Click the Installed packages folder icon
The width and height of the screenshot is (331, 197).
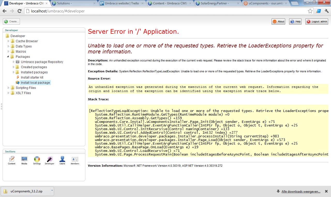[x=18, y=72]
